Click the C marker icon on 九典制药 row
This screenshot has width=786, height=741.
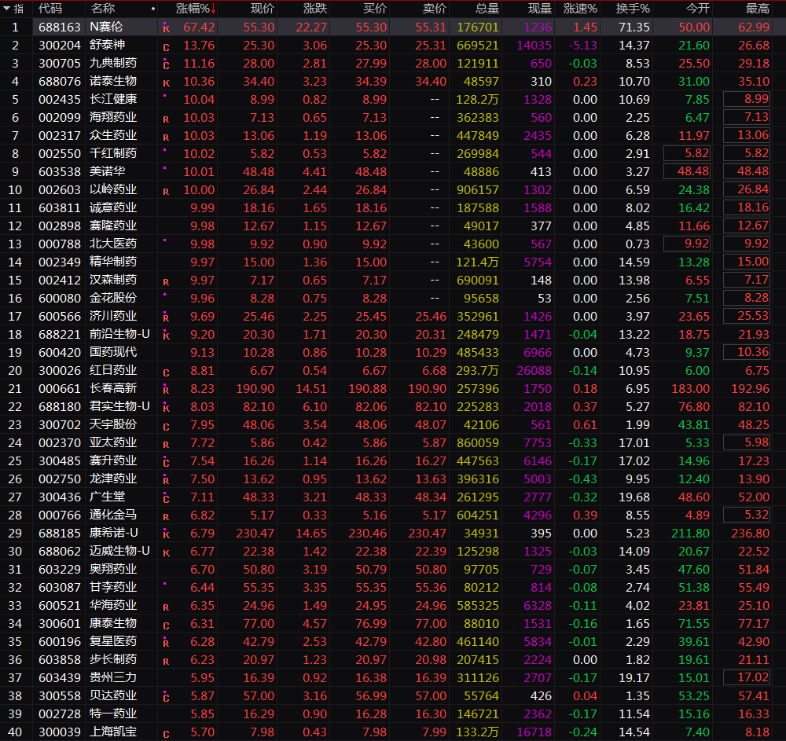pyautogui.click(x=166, y=64)
